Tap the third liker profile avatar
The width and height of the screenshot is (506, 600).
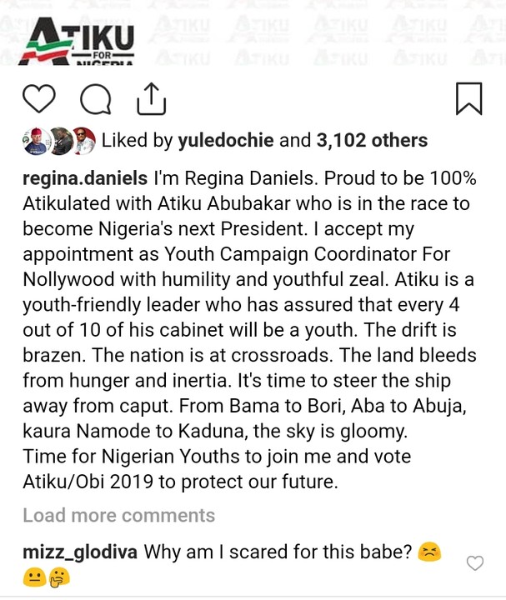click(x=82, y=142)
